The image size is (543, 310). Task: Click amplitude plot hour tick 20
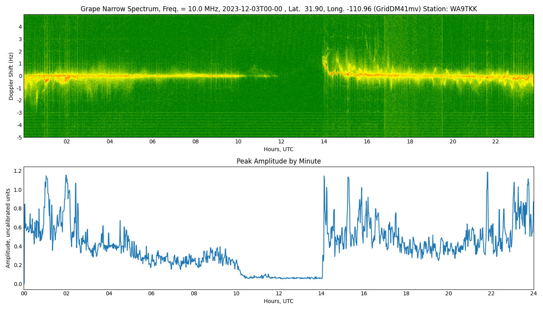(449, 294)
